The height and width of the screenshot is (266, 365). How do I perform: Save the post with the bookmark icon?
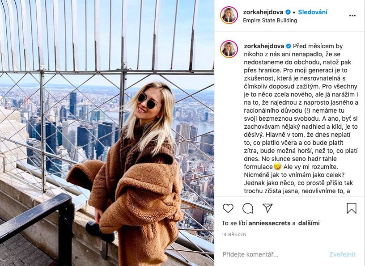pyautogui.click(x=352, y=208)
